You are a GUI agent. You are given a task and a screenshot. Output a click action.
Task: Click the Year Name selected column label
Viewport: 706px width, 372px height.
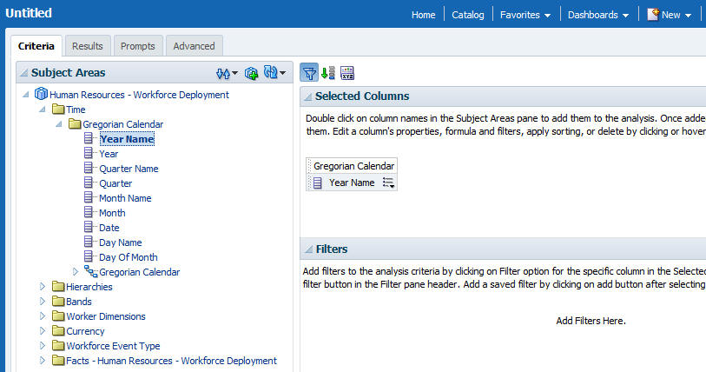click(352, 183)
